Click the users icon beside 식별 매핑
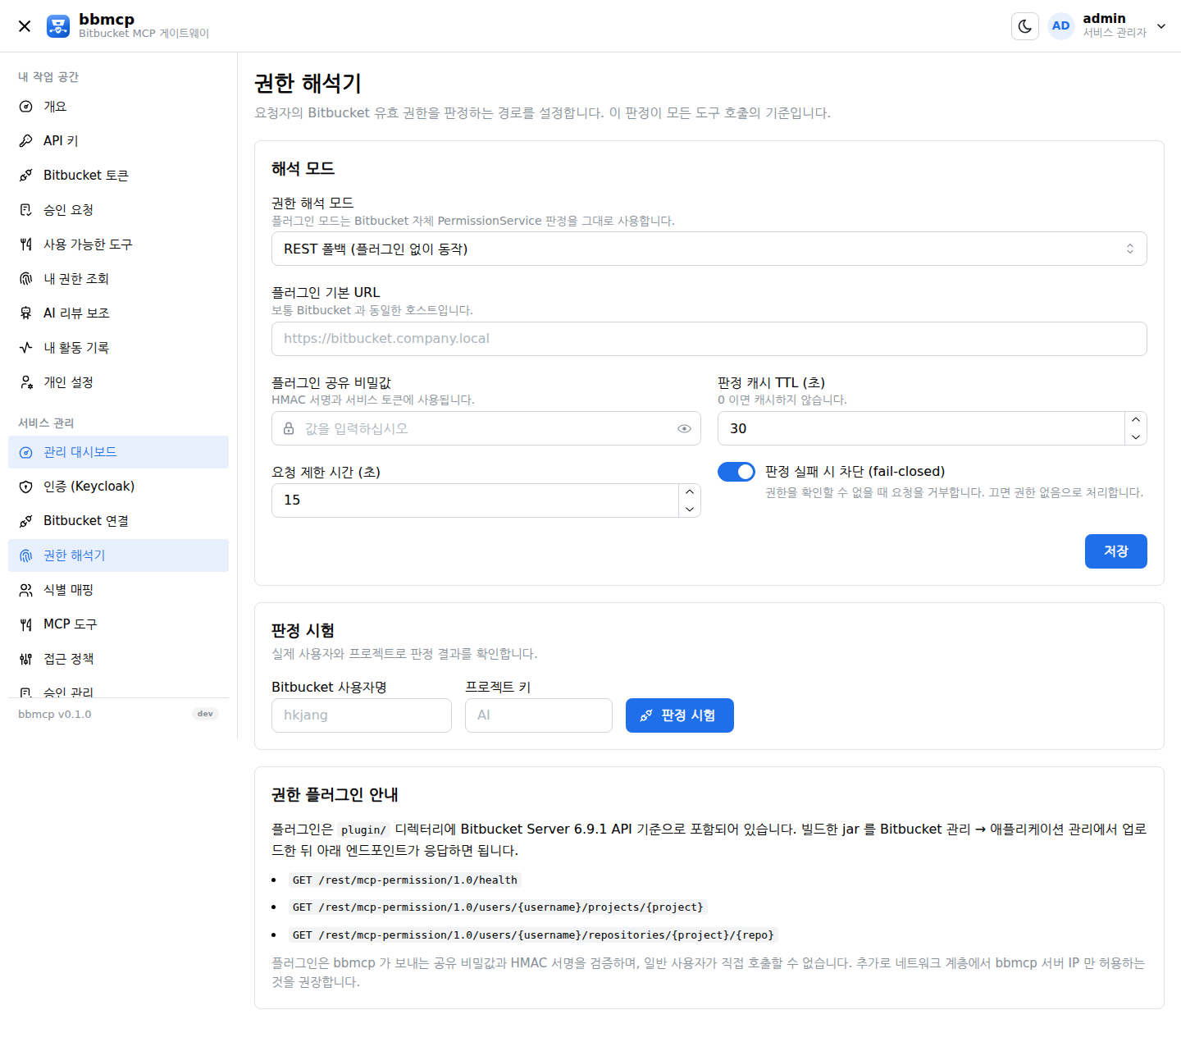The width and height of the screenshot is (1181, 1042). [26, 590]
